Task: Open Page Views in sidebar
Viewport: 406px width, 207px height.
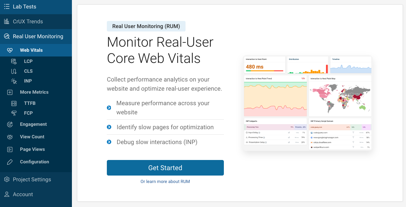Action: tap(32, 149)
